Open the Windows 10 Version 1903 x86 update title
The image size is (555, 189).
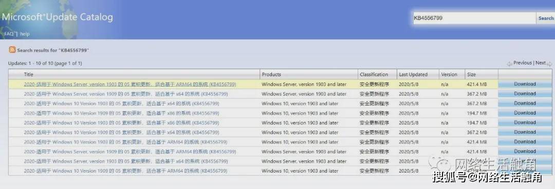pos(121,123)
